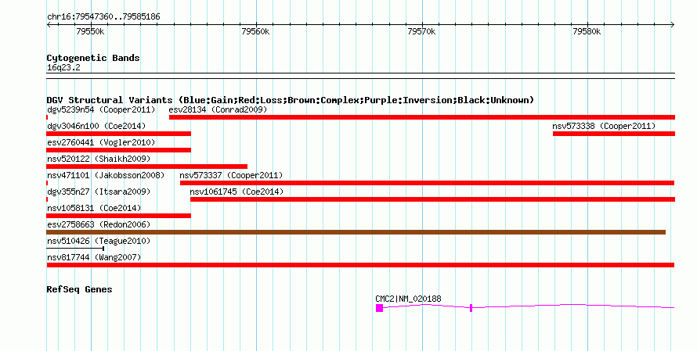Viewport: 697px width, 351px height.
Task: Click the left arrow of the ruler
Action: 49,24
